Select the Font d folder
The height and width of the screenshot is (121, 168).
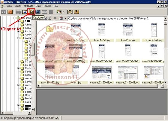26,98
